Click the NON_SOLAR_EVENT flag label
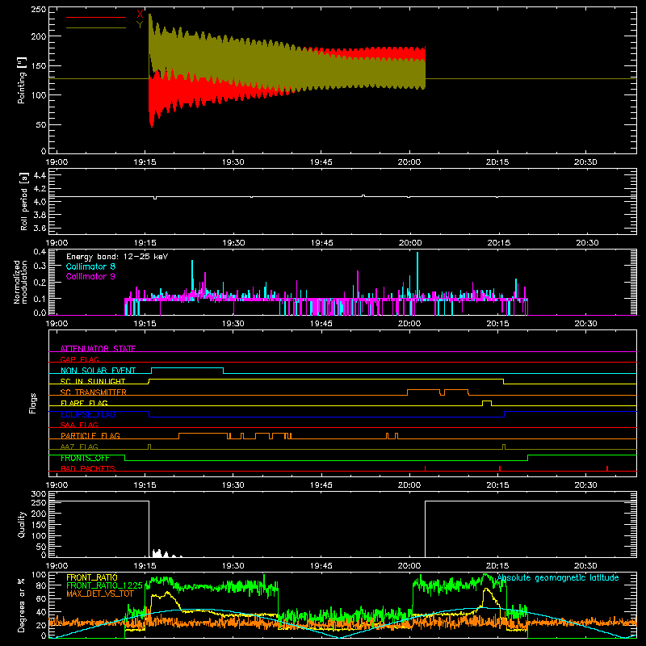Viewport: 646px width, 646px height. pos(98,371)
